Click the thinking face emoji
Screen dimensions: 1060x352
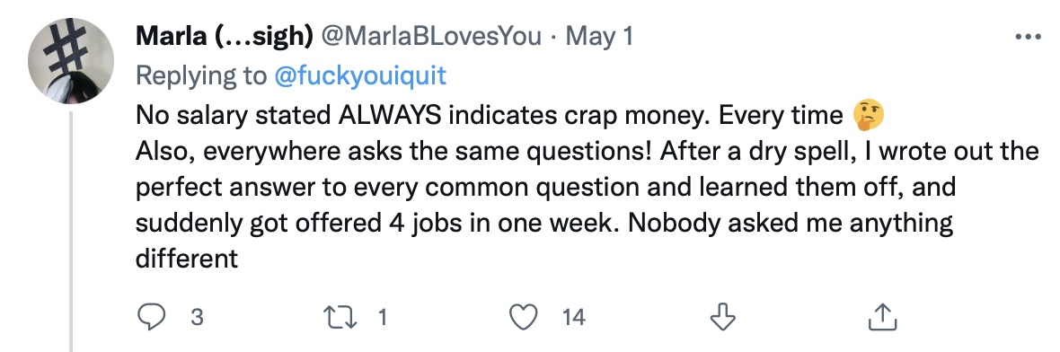(868, 116)
